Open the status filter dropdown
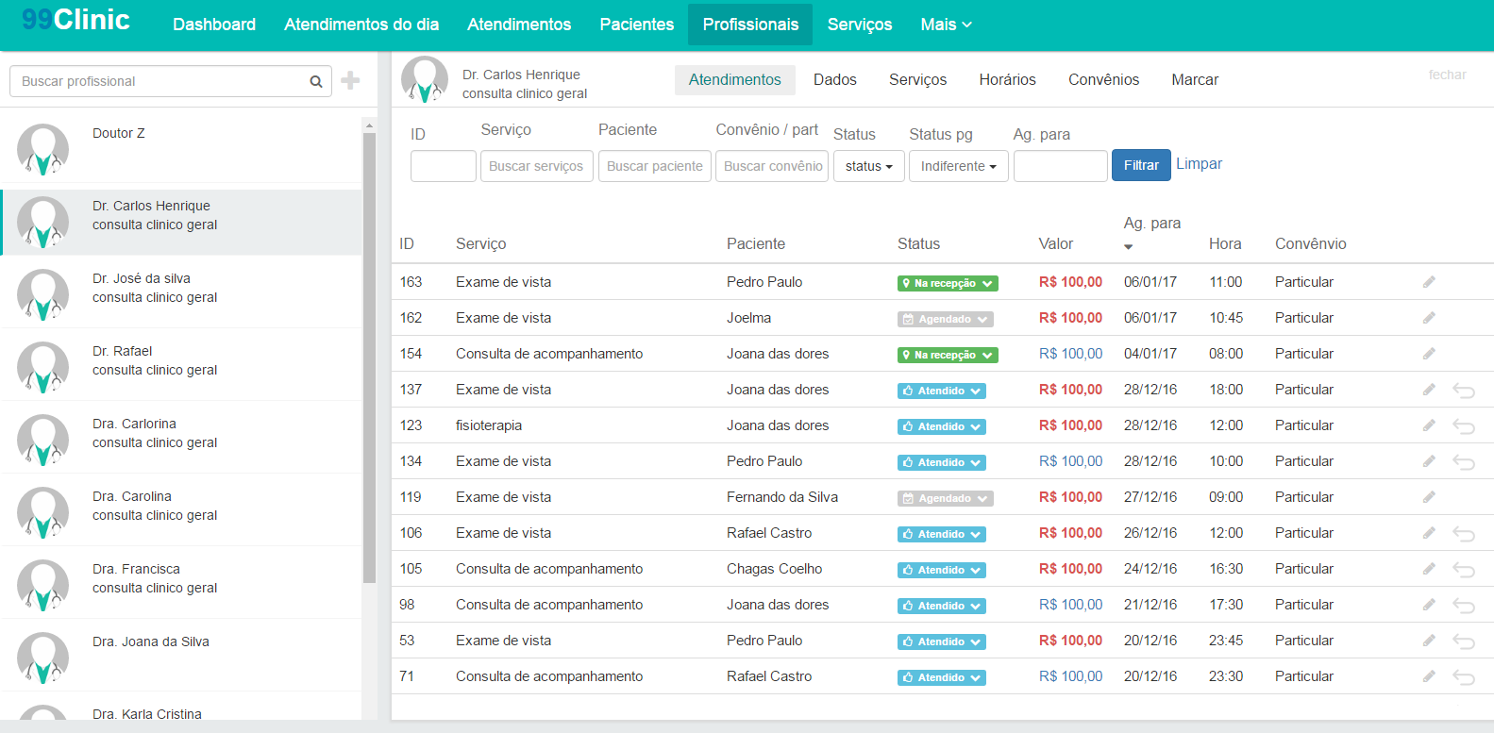Screen dimensions: 1494x733 868,166
